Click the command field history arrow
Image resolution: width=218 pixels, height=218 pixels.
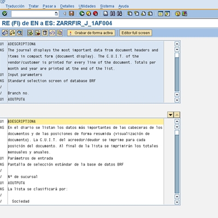[56, 14]
